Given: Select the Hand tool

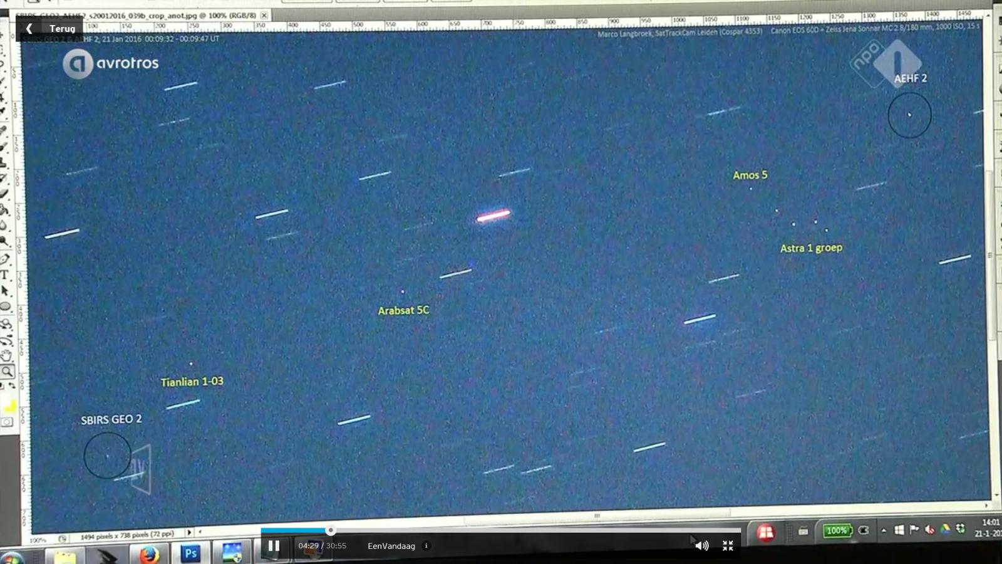Looking at the screenshot, I should coord(6,356).
